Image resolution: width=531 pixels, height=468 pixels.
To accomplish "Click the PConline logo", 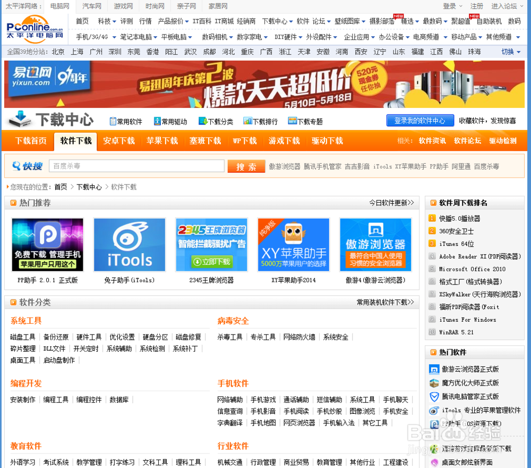I will pyautogui.click(x=35, y=29).
